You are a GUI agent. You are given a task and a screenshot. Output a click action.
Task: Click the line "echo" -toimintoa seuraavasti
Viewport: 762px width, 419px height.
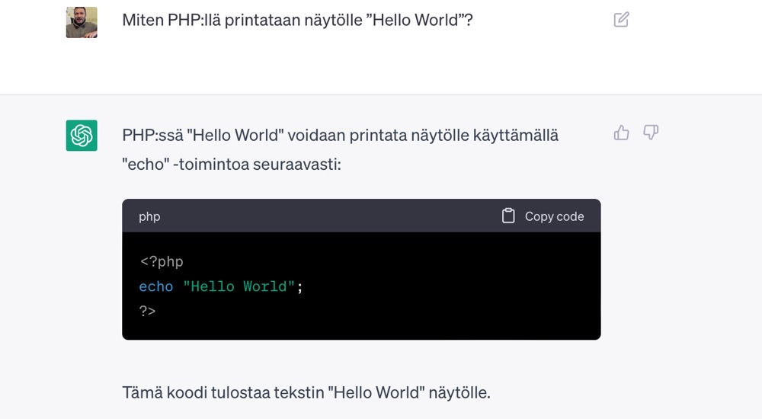[231, 164]
